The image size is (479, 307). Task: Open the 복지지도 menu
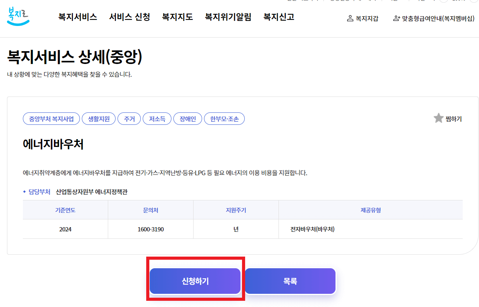tap(177, 17)
